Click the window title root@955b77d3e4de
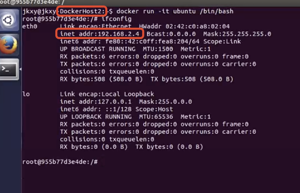The width and height of the screenshot is (300, 193). click(x=32, y=2)
